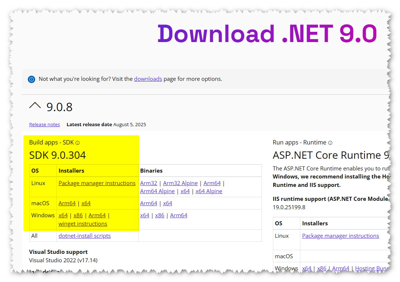400x282 pixels.
Task: Click the August 5, 2025 release date
Action: pyautogui.click(x=130, y=125)
